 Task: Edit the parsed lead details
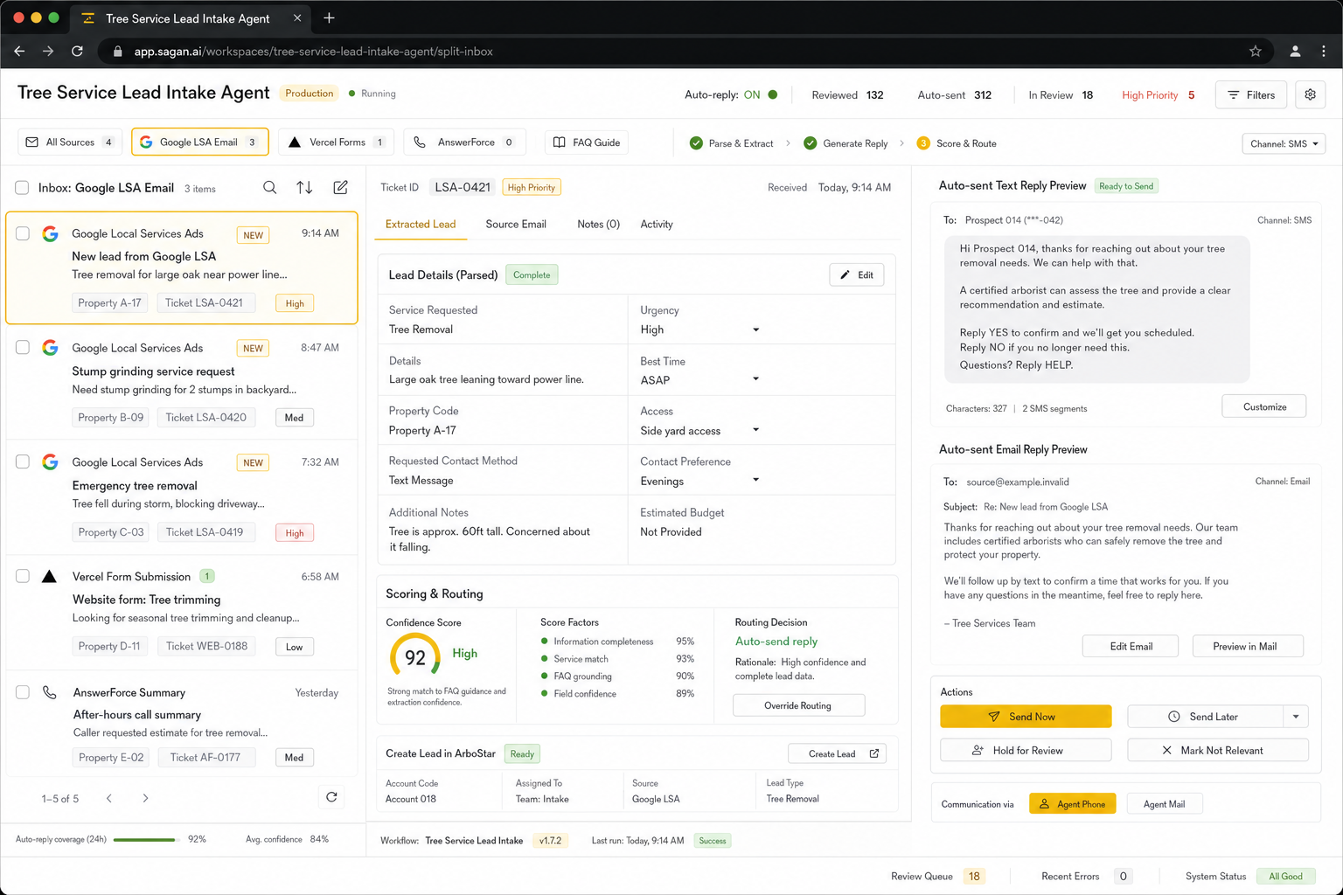pyautogui.click(x=857, y=274)
